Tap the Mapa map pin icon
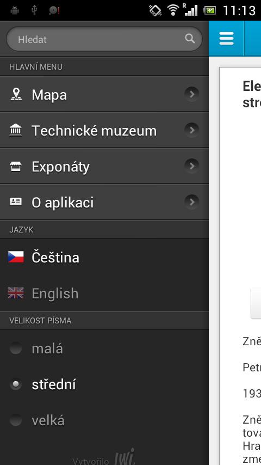The width and height of the screenshot is (261, 465). pos(16,94)
